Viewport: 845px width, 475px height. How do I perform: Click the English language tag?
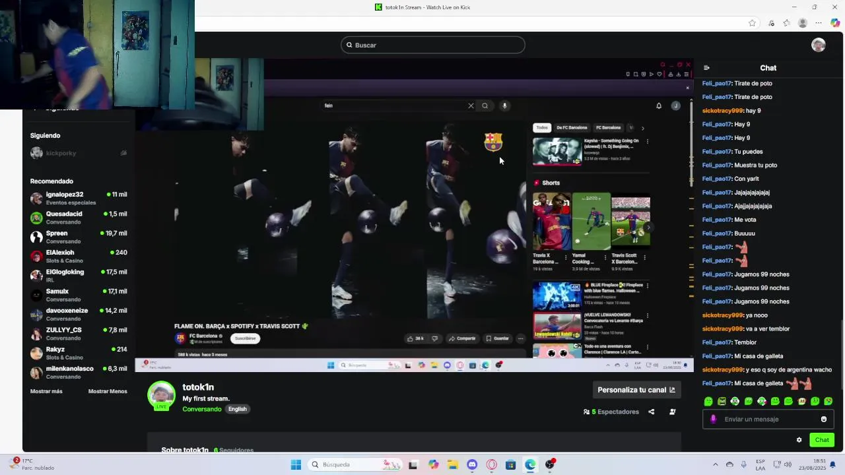[238, 409]
